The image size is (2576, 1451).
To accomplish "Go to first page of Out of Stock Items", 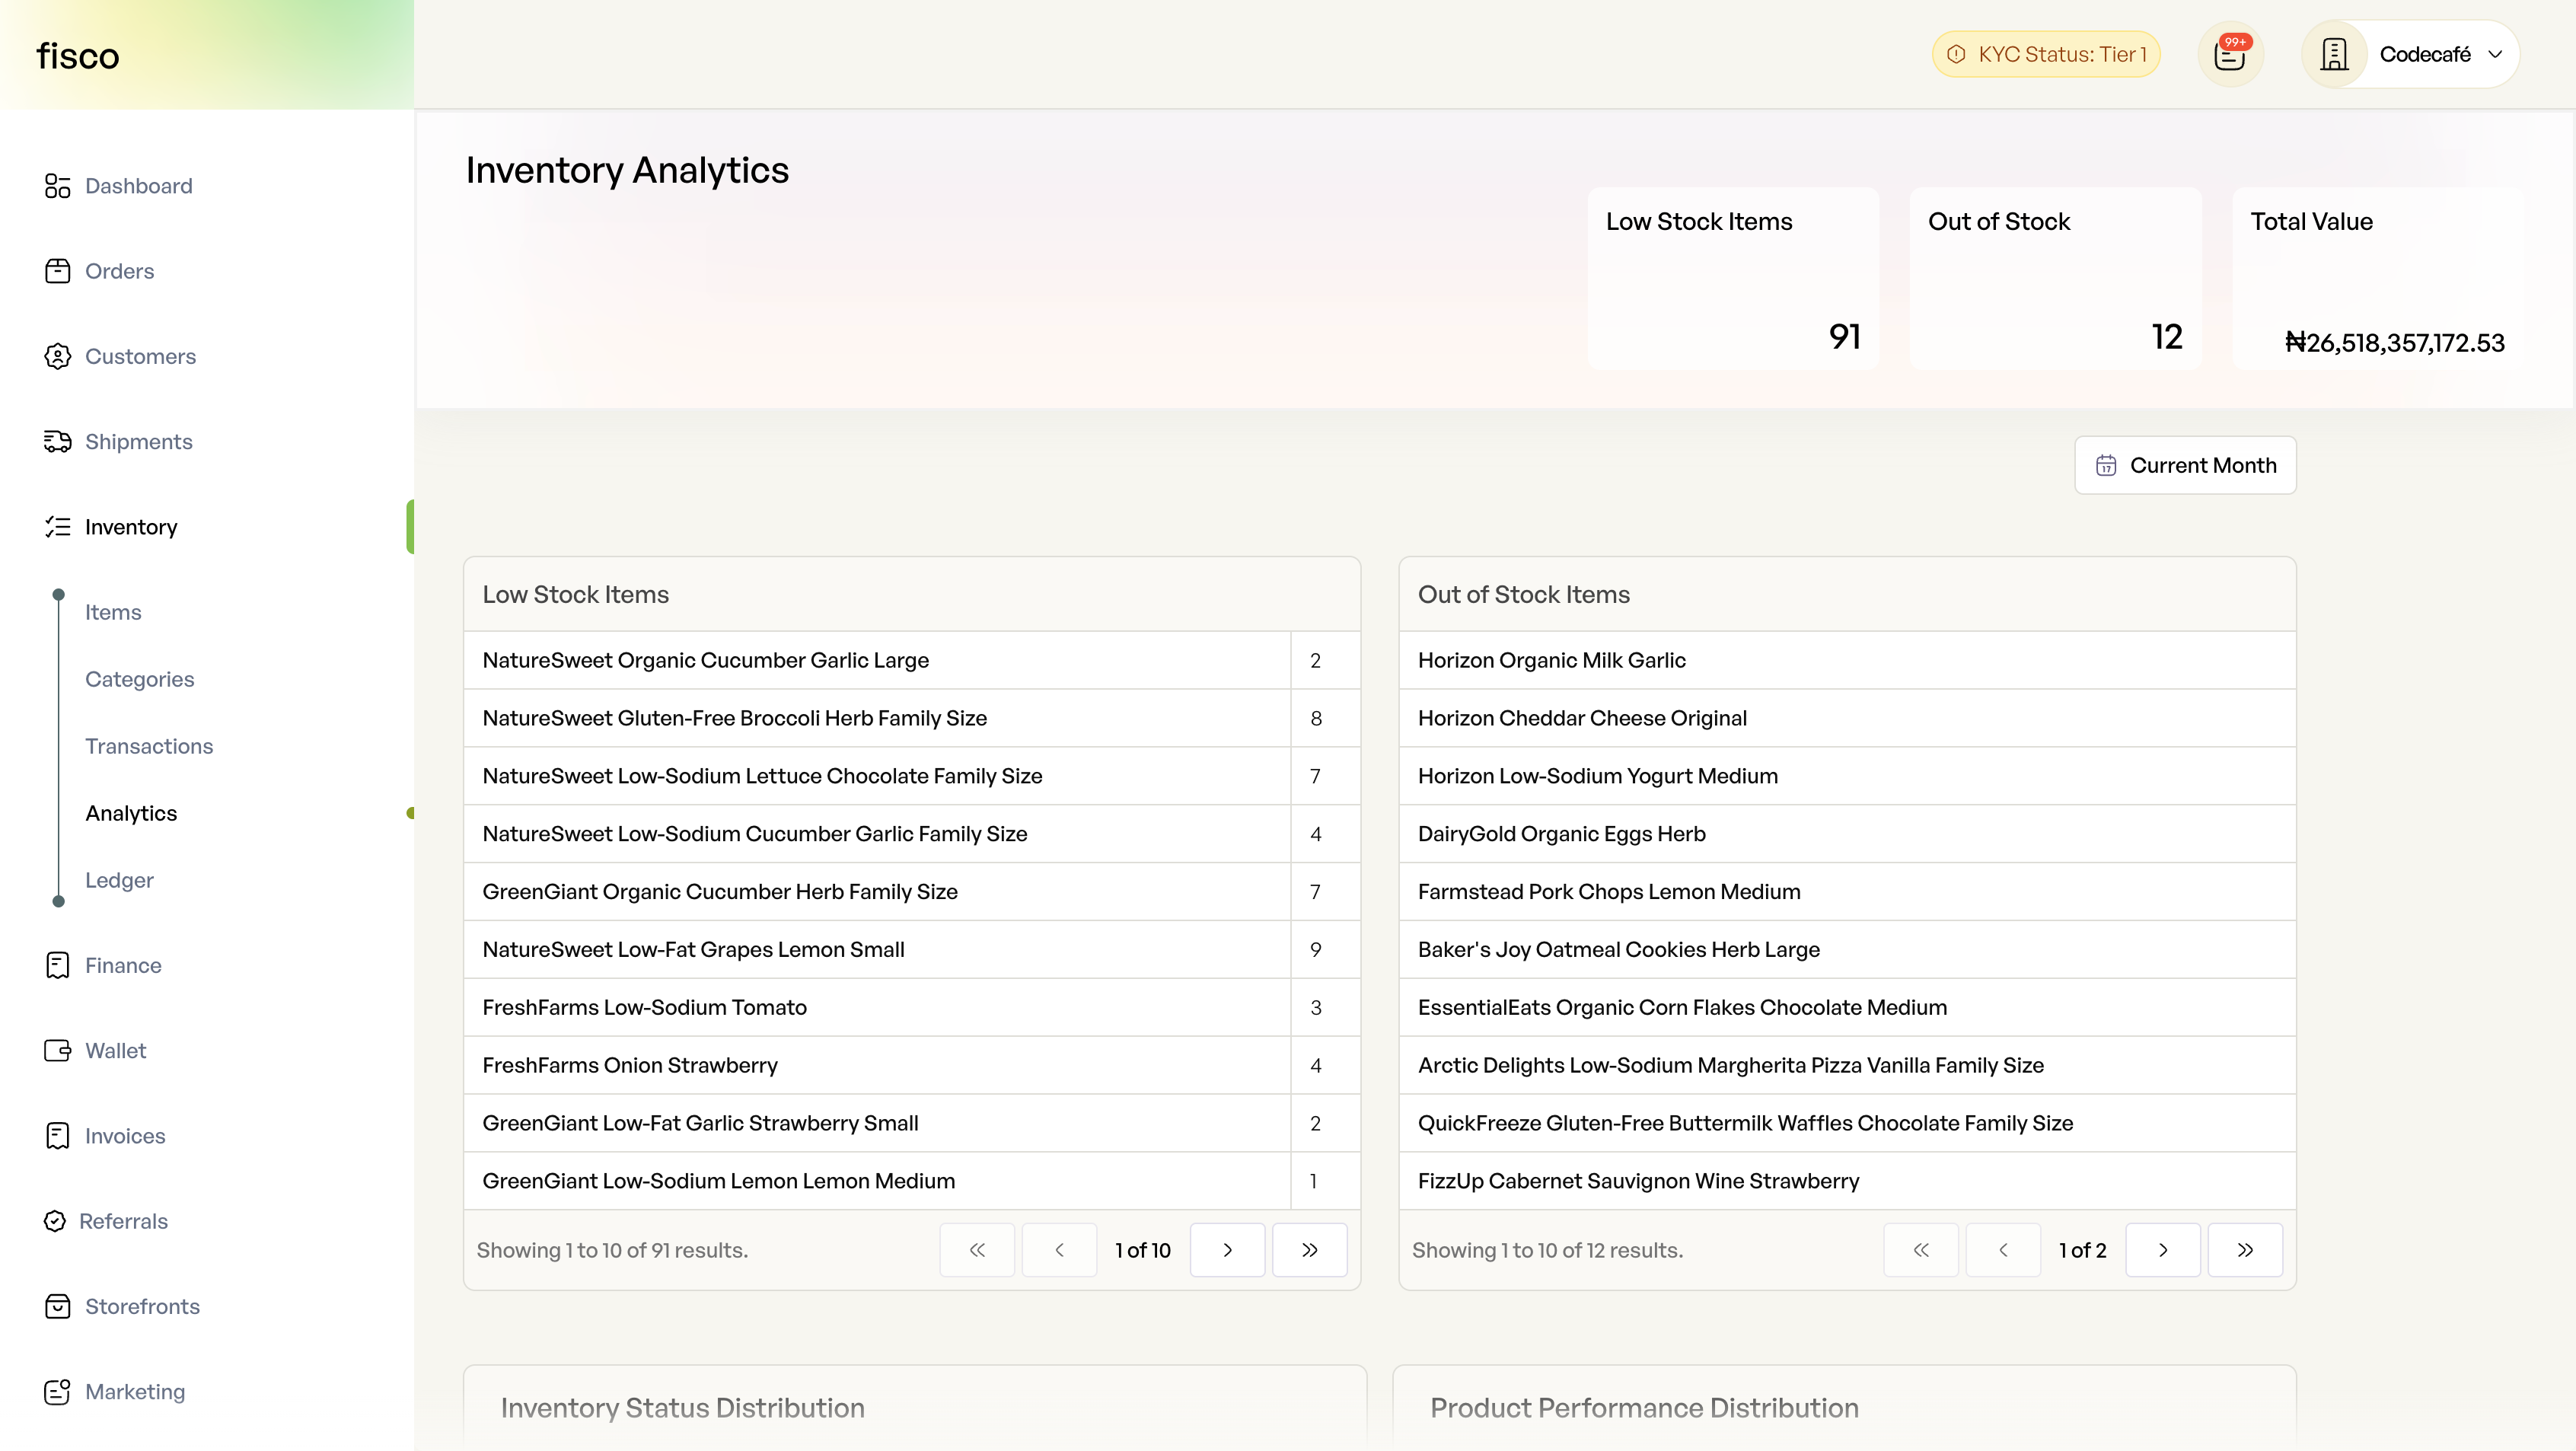I will click(x=1921, y=1250).
